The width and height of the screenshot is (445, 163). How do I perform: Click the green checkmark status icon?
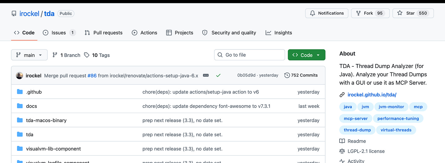[218, 75]
